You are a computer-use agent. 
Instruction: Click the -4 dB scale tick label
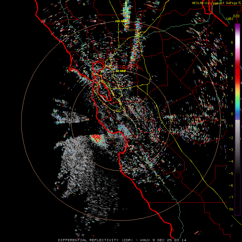click(231, 161)
